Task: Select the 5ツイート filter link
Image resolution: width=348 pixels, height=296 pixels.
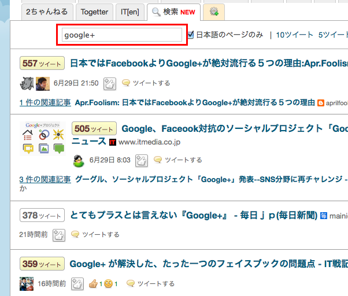Action: click(x=333, y=35)
